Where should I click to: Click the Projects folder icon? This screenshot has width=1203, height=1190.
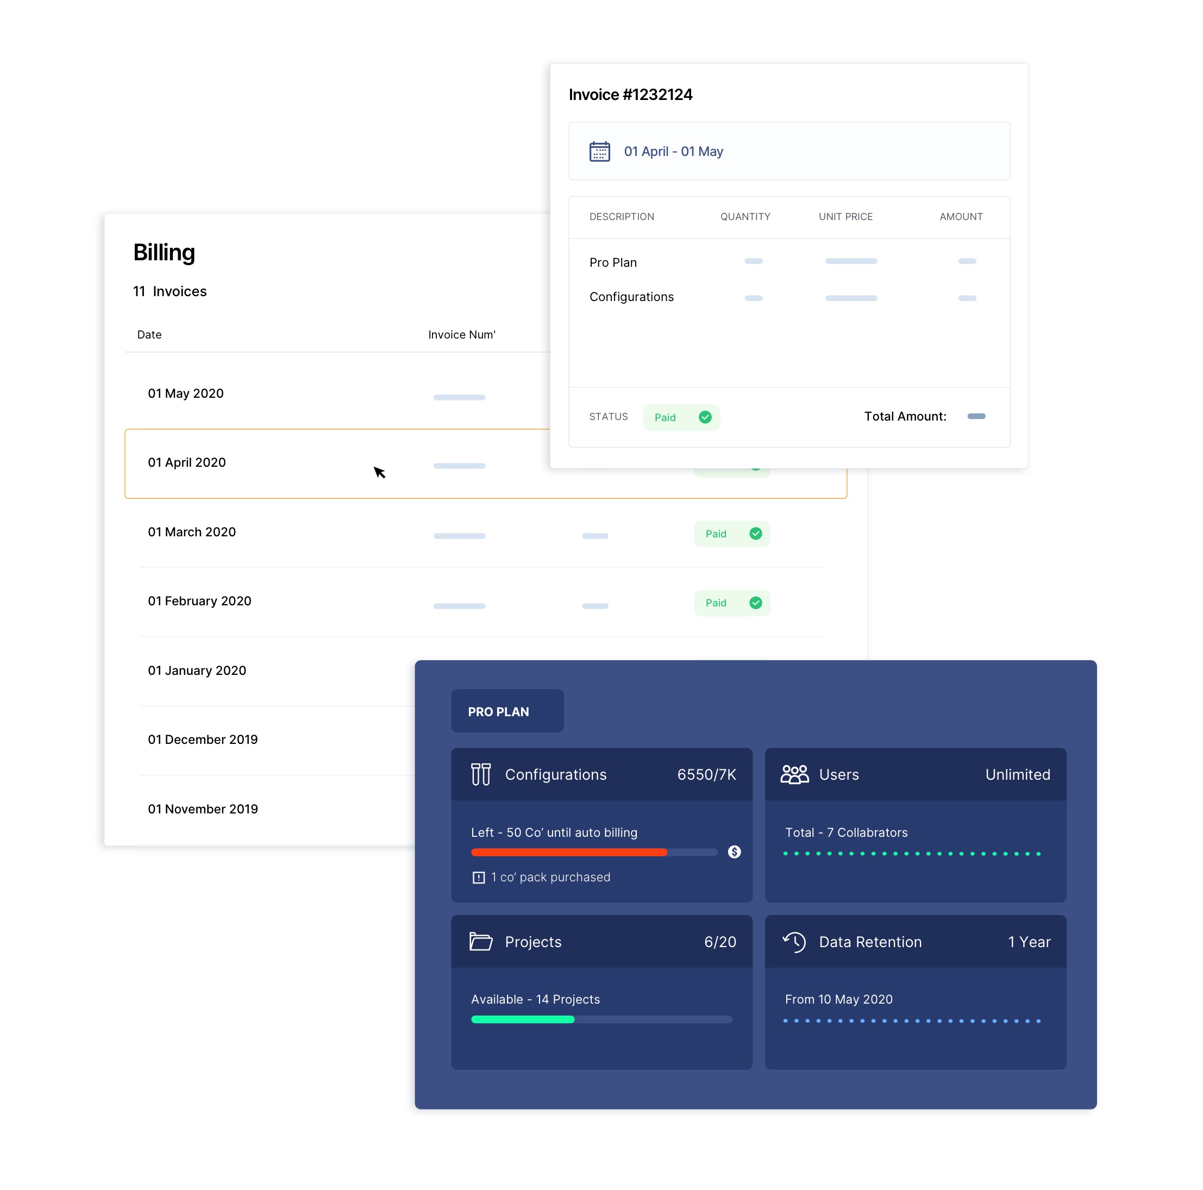pos(481,942)
